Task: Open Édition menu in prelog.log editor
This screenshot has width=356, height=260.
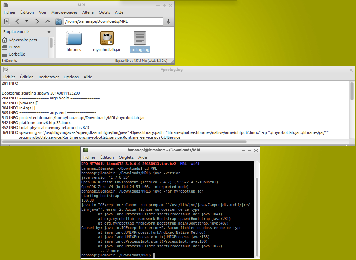Action: pyautogui.click(x=27, y=77)
